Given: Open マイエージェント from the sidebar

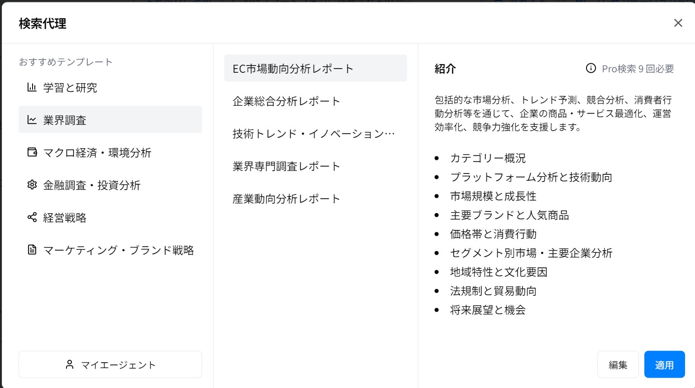Looking at the screenshot, I should point(110,364).
